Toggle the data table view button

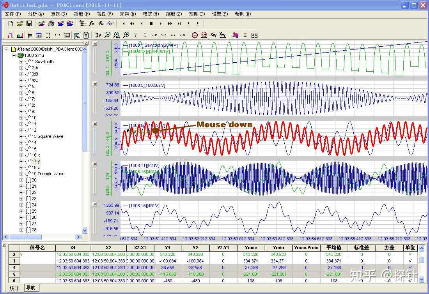click(x=39, y=35)
